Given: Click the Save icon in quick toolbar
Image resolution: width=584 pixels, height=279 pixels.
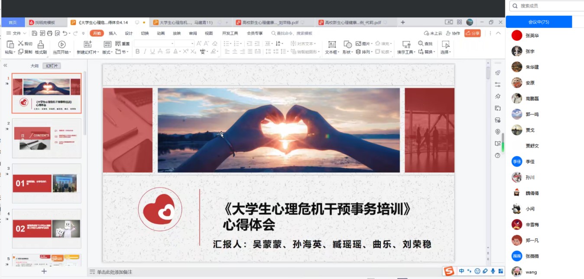Looking at the screenshot, I should click(35, 33).
